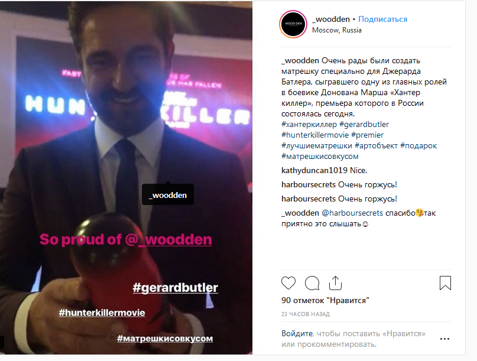Open the three-dots more options menu
The image size is (477, 361).
[x=444, y=339]
